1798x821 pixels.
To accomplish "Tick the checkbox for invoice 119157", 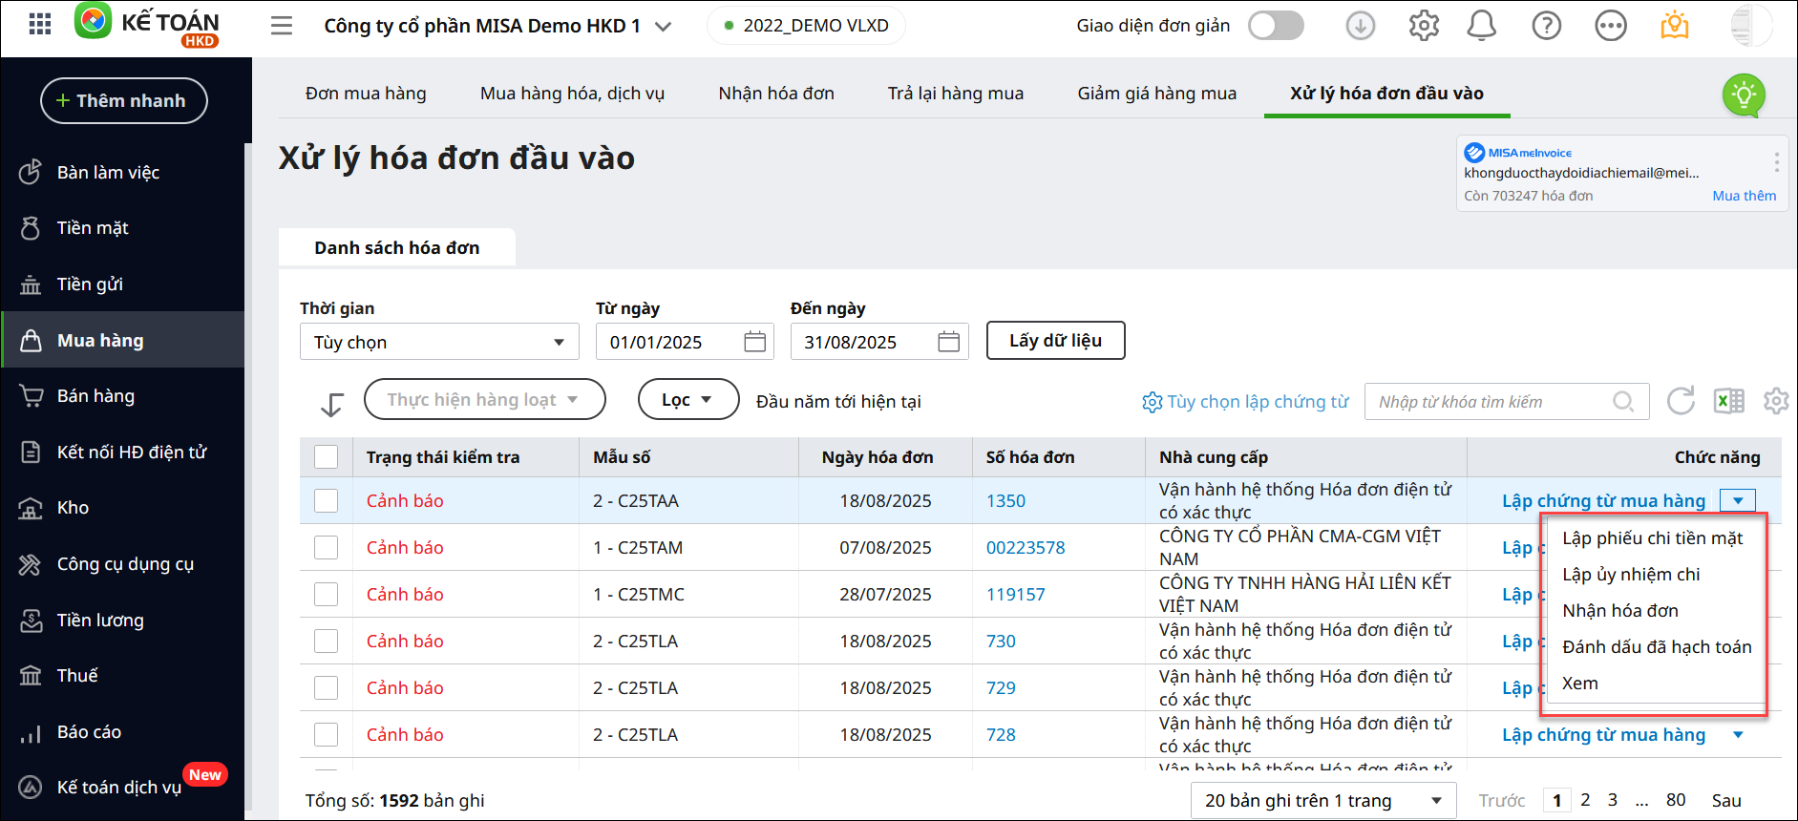I will [x=327, y=595].
